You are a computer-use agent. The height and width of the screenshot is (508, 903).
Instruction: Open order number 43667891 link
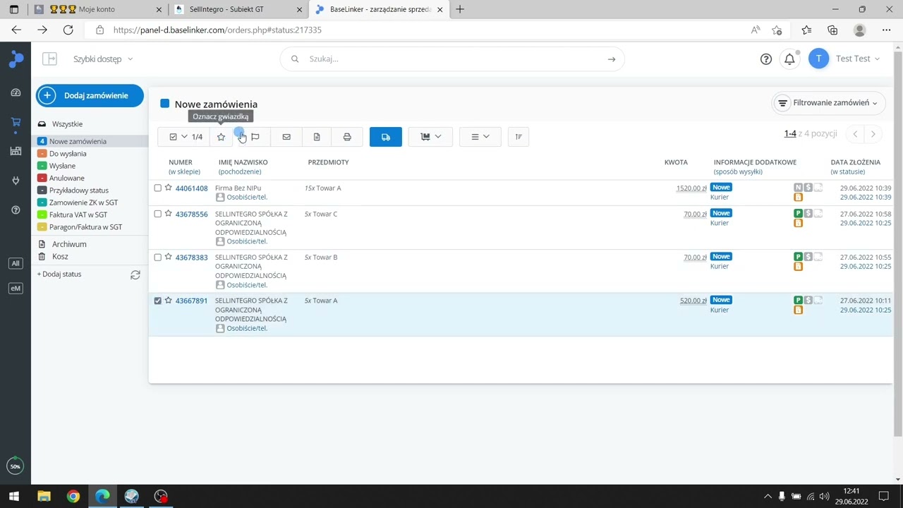[191, 301]
